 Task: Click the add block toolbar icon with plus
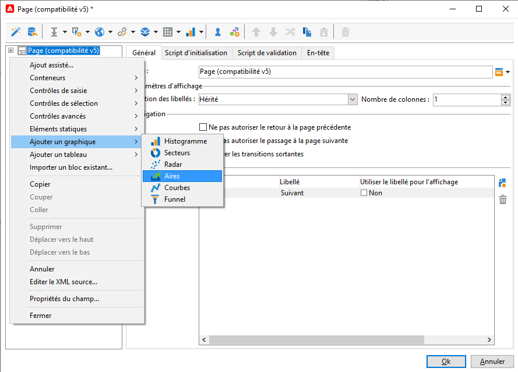point(235,32)
